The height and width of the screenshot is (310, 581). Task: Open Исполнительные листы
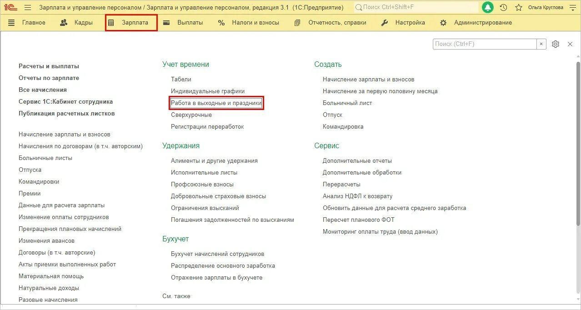point(204,173)
